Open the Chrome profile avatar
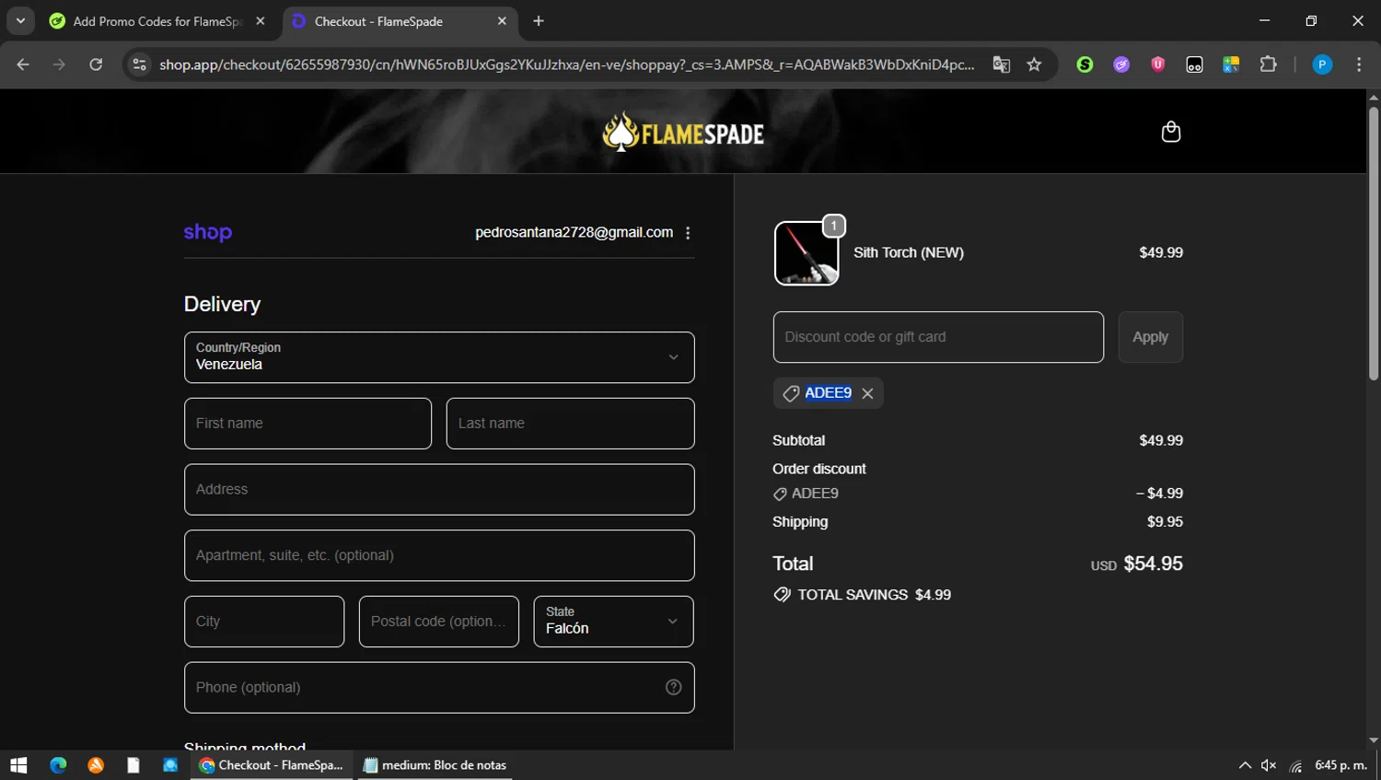This screenshot has width=1381, height=780. point(1322,64)
